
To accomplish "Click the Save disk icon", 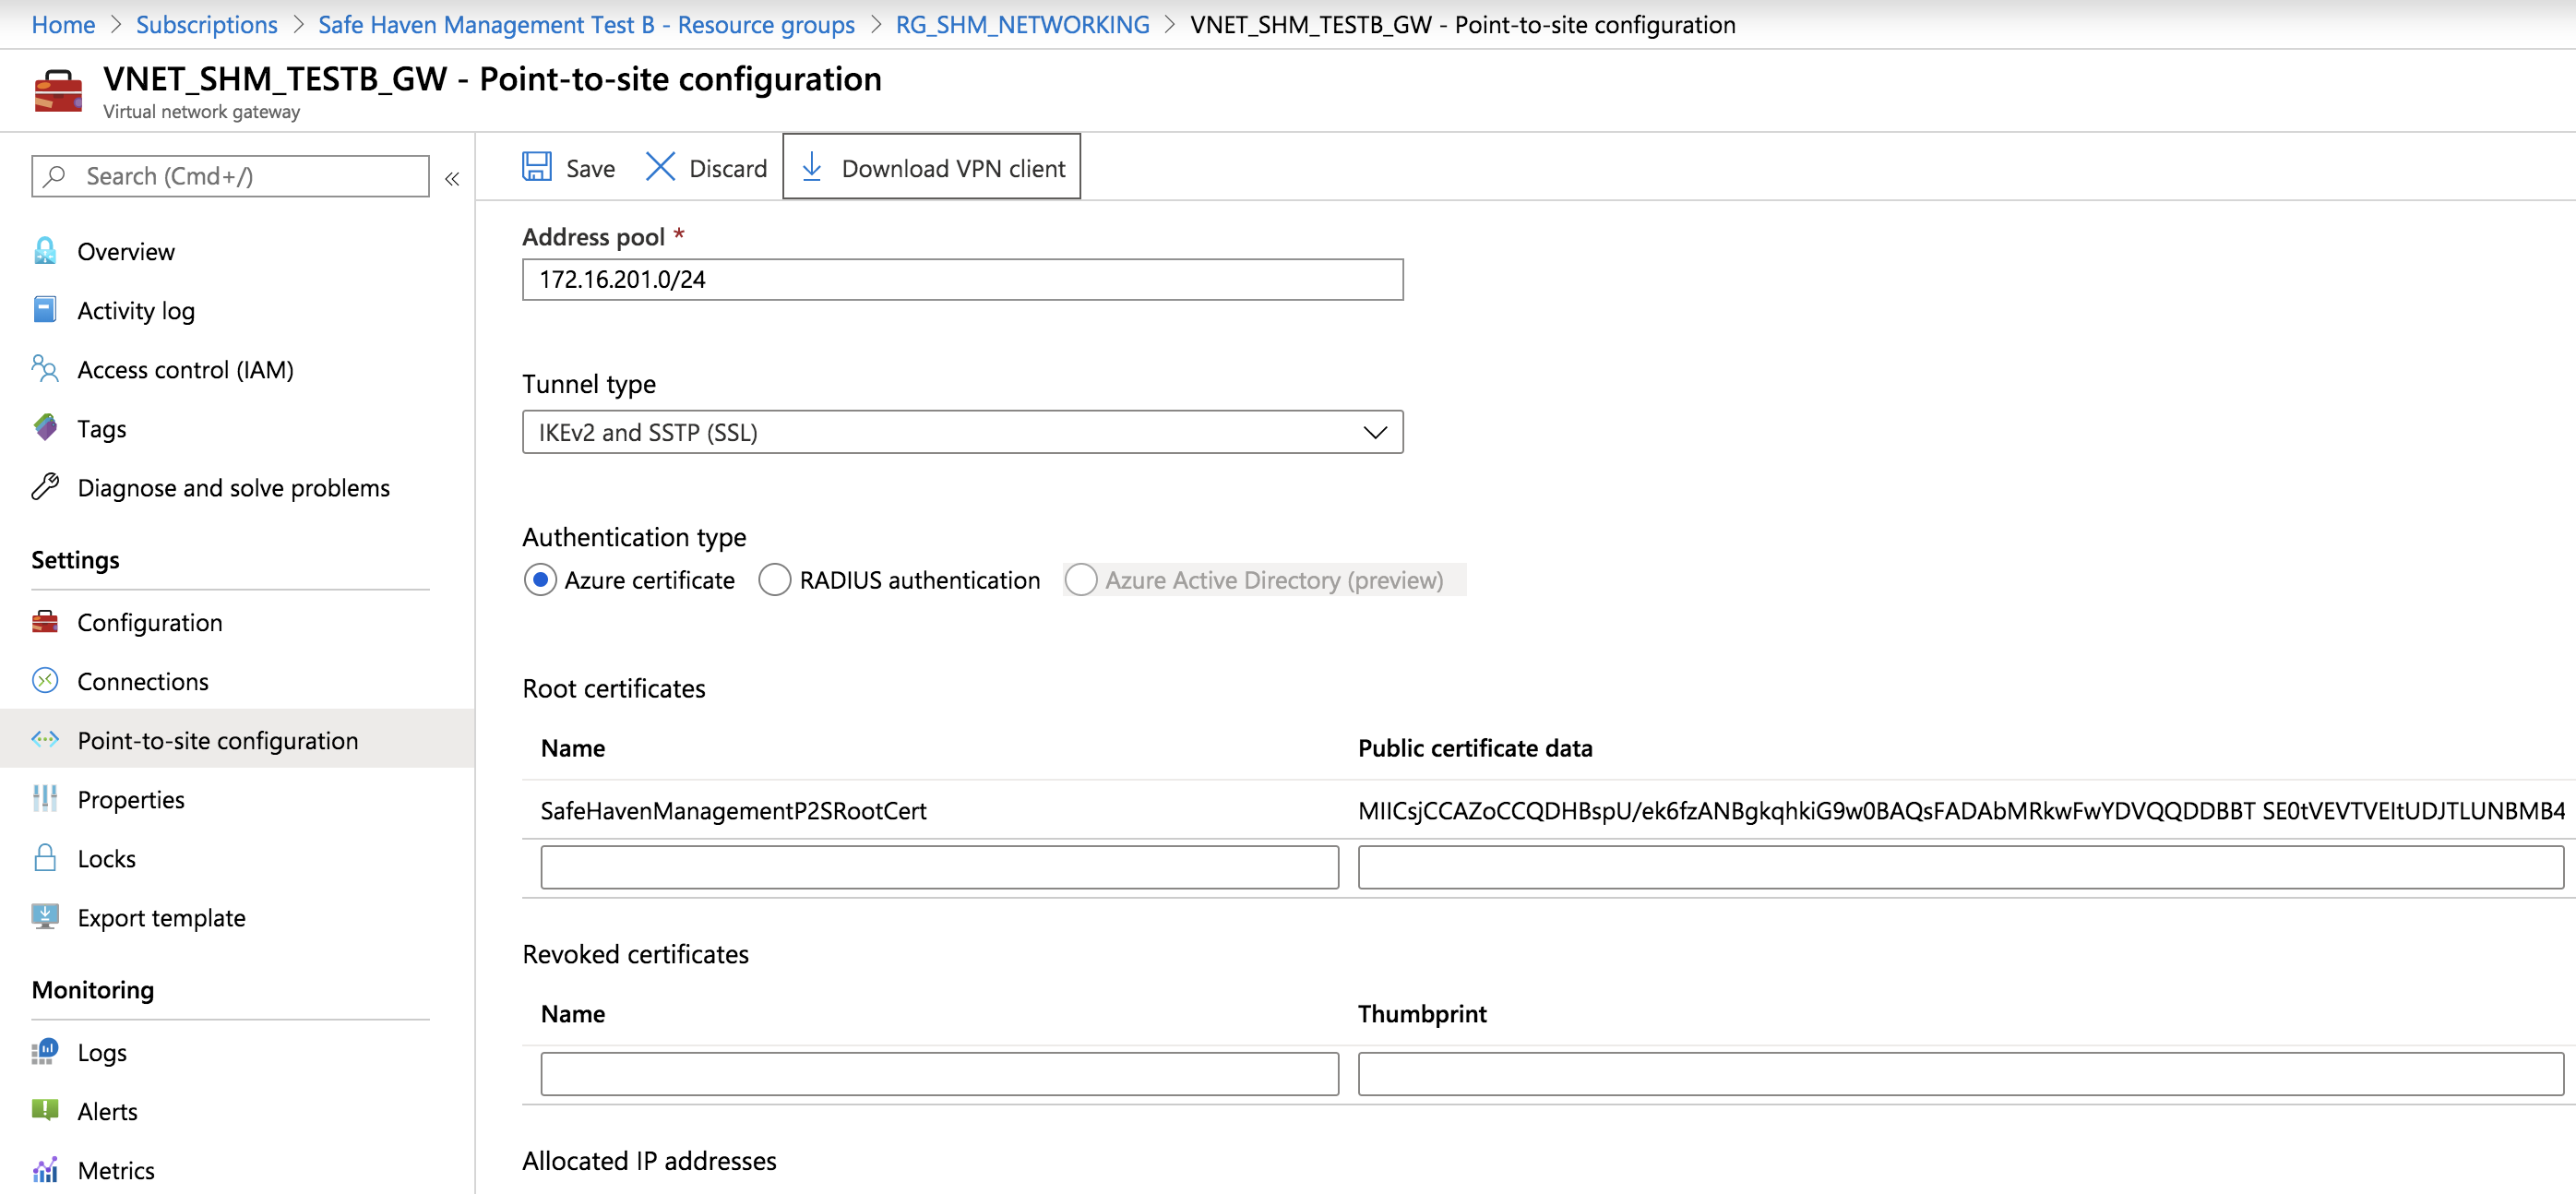I will (x=537, y=167).
